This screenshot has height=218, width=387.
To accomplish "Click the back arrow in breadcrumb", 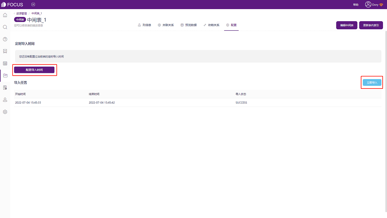I will tap(14, 13).
